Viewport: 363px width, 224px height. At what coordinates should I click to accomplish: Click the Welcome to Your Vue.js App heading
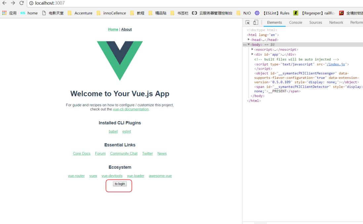point(120,94)
